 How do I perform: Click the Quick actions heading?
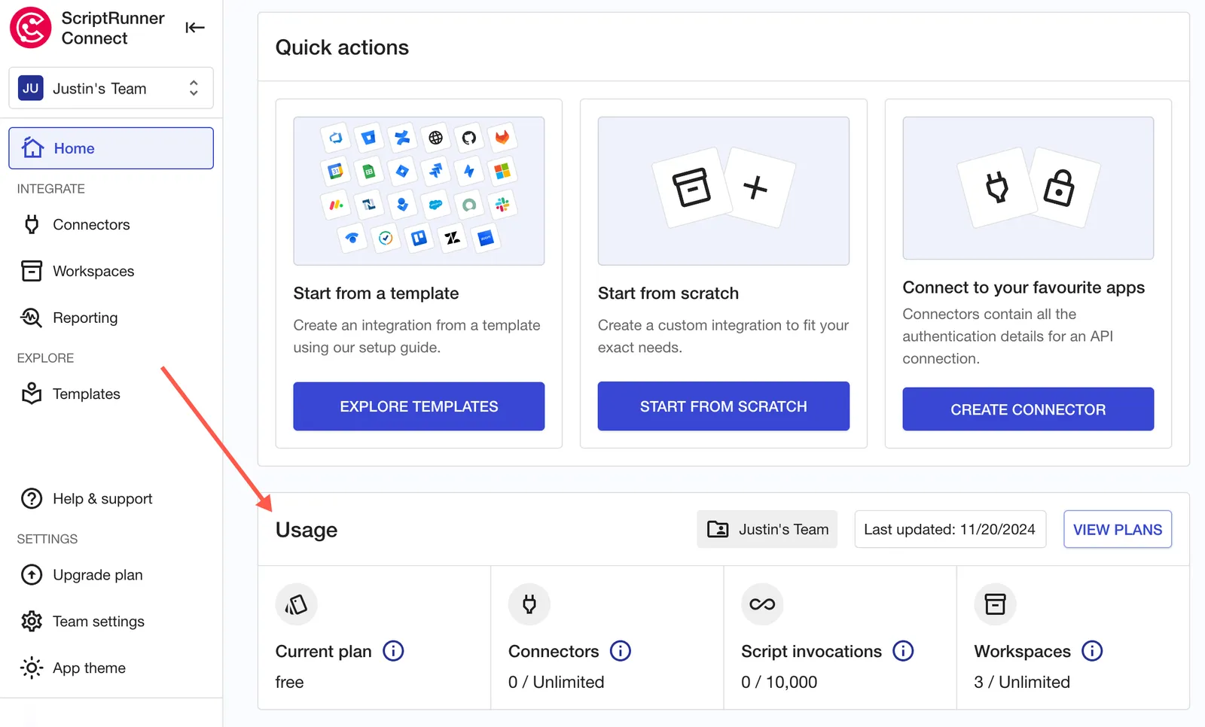tap(342, 47)
